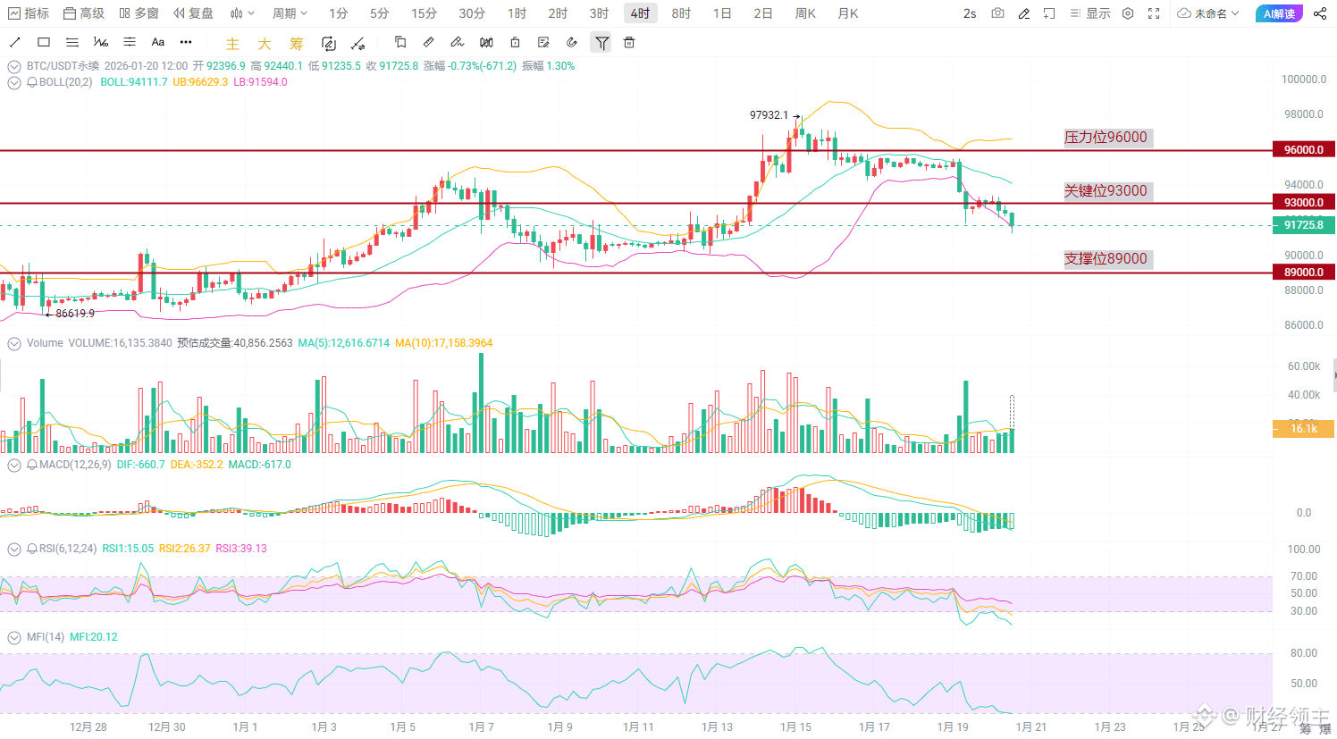This screenshot has height=739, width=1337.
Task: Toggle the 大 indicator button
Action: click(265, 43)
